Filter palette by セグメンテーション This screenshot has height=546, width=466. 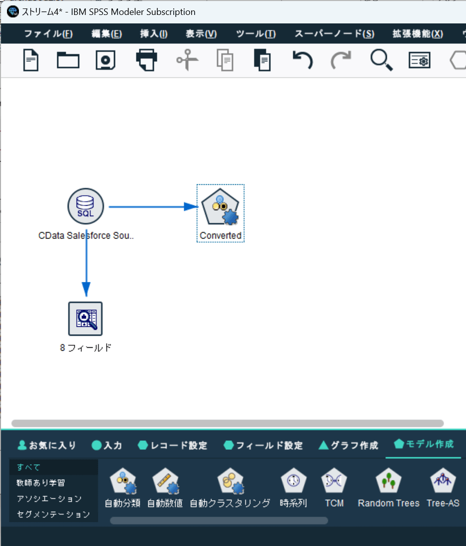click(x=53, y=514)
